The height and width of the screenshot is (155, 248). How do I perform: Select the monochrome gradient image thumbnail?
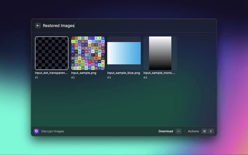[x=160, y=53]
